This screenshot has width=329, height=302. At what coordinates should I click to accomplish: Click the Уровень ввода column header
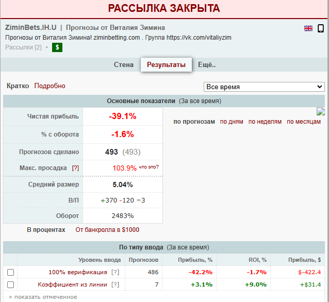[x=100, y=260]
